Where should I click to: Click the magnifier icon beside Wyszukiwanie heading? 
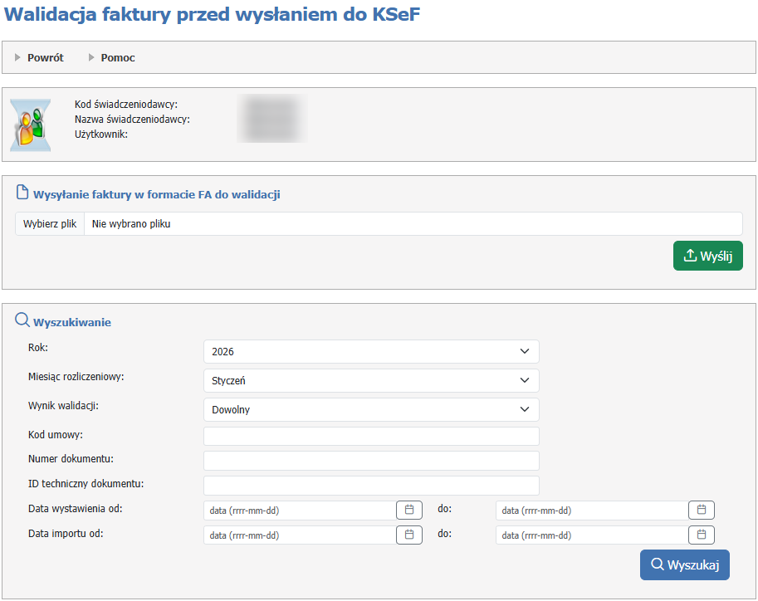(x=22, y=321)
